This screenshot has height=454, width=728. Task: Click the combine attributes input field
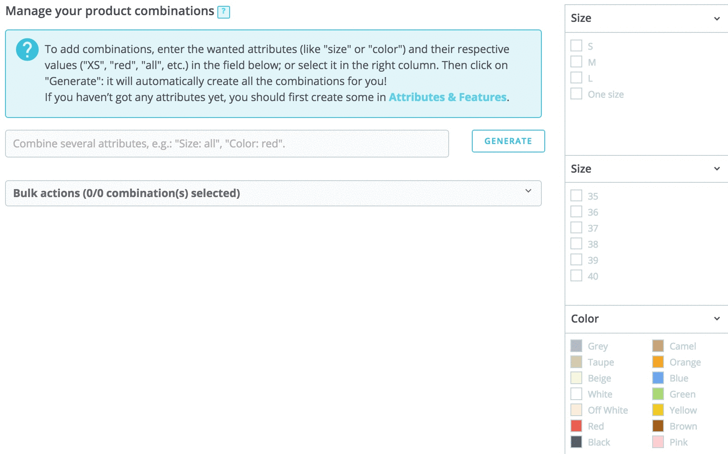227,144
